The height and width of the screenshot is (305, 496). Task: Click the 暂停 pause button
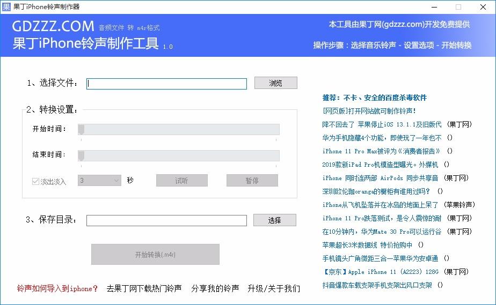tap(252, 180)
